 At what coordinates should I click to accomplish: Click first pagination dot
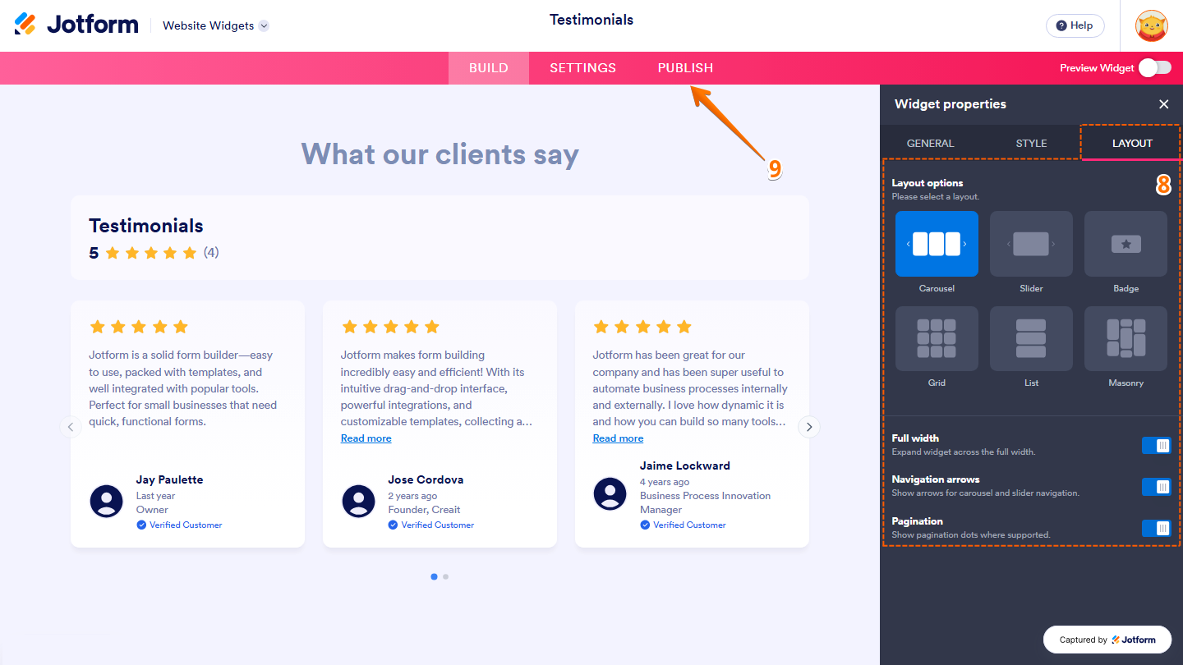pos(434,576)
